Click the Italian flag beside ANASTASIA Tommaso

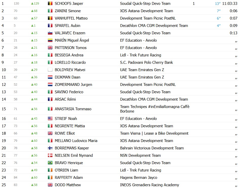[x=50, y=109]
